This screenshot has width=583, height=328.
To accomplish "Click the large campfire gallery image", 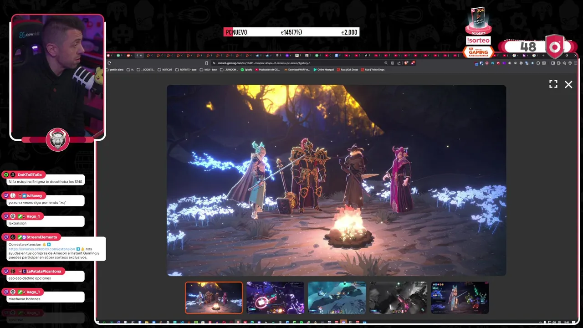I will [336, 180].
